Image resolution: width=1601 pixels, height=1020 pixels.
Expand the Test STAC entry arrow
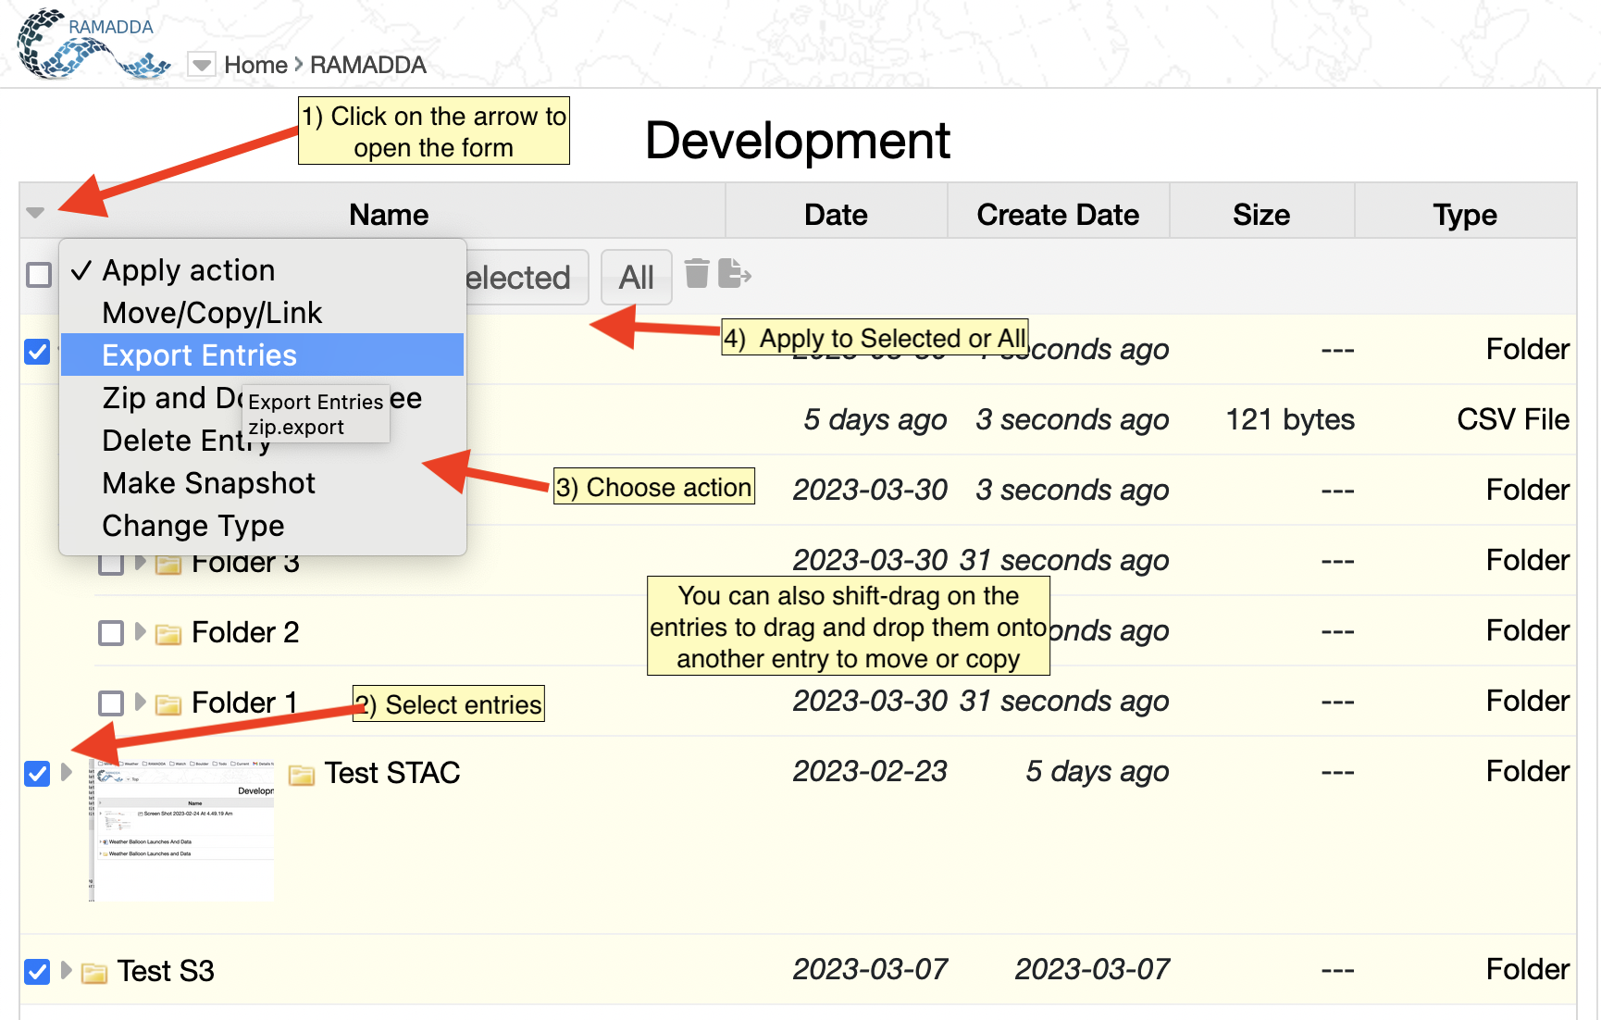[x=66, y=772]
